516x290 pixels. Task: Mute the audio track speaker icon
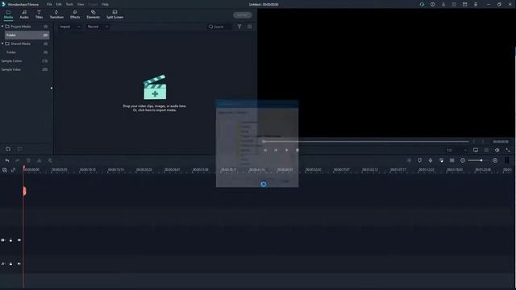click(19, 263)
